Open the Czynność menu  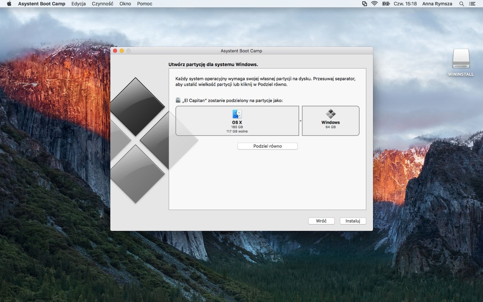click(x=103, y=4)
